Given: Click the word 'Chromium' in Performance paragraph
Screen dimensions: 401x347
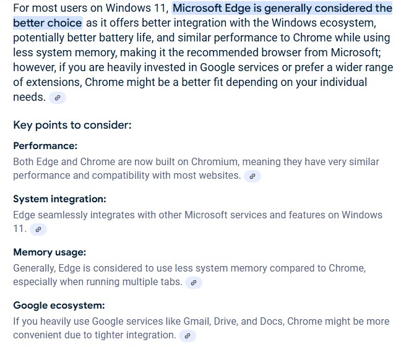Looking at the screenshot, I should [214, 162].
